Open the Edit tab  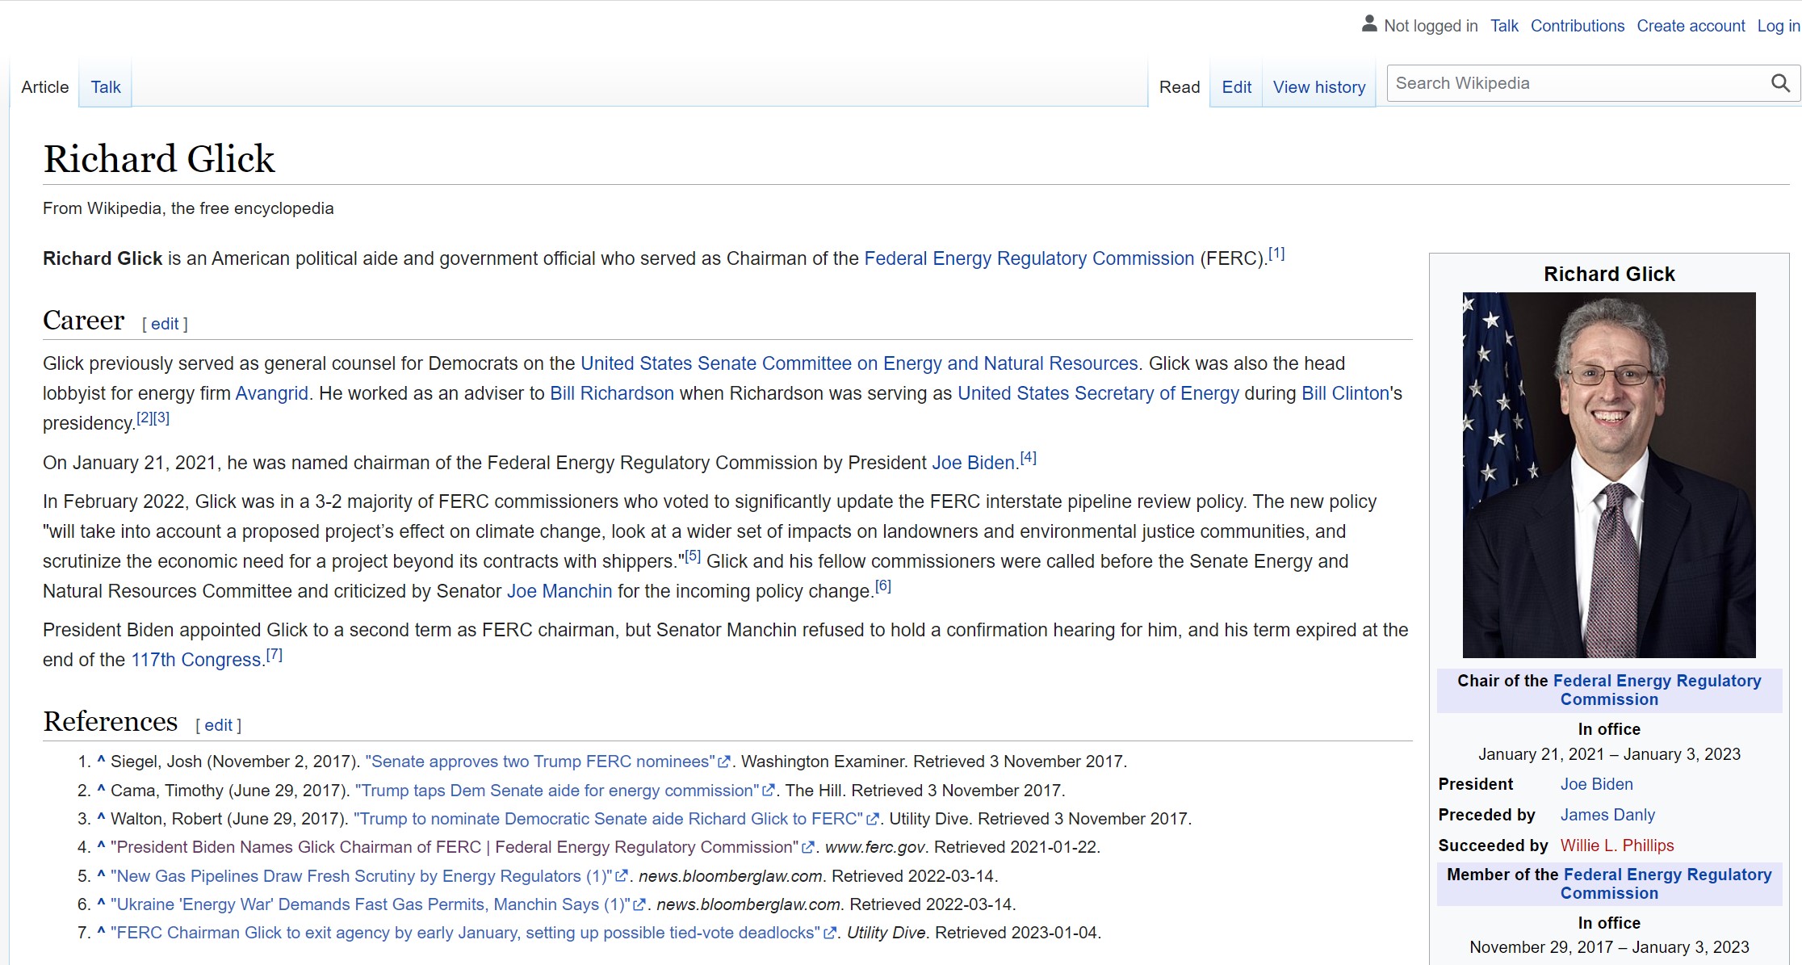coord(1236,86)
